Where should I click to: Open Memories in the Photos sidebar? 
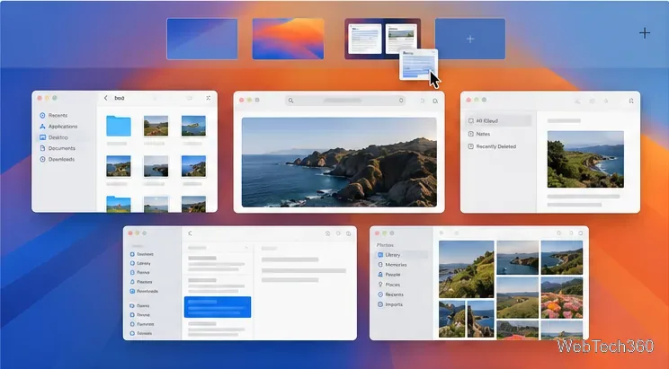tap(396, 265)
